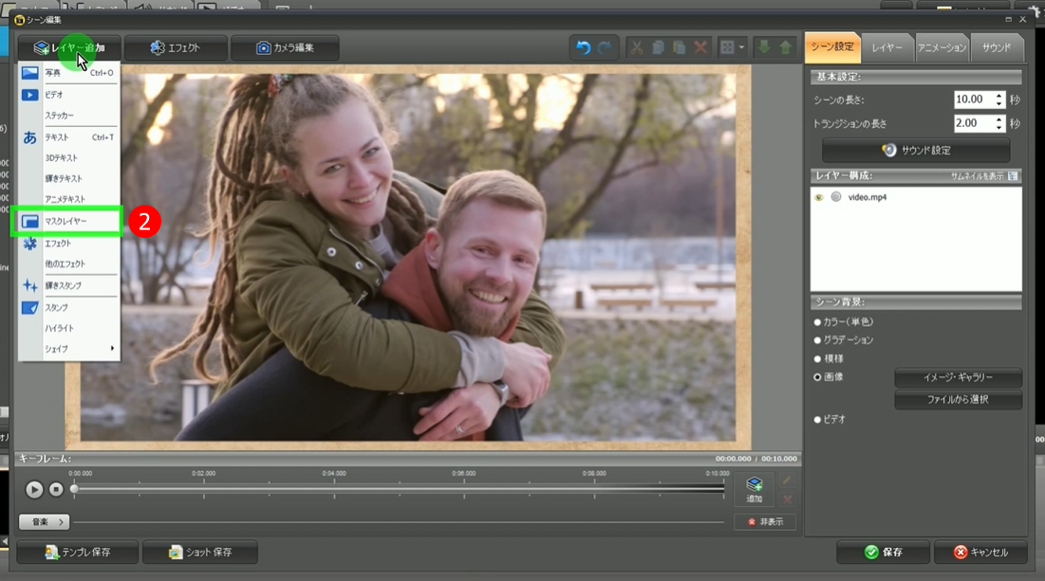Select the ビデオ background radio button
The height and width of the screenshot is (581, 1045).
tap(818, 419)
